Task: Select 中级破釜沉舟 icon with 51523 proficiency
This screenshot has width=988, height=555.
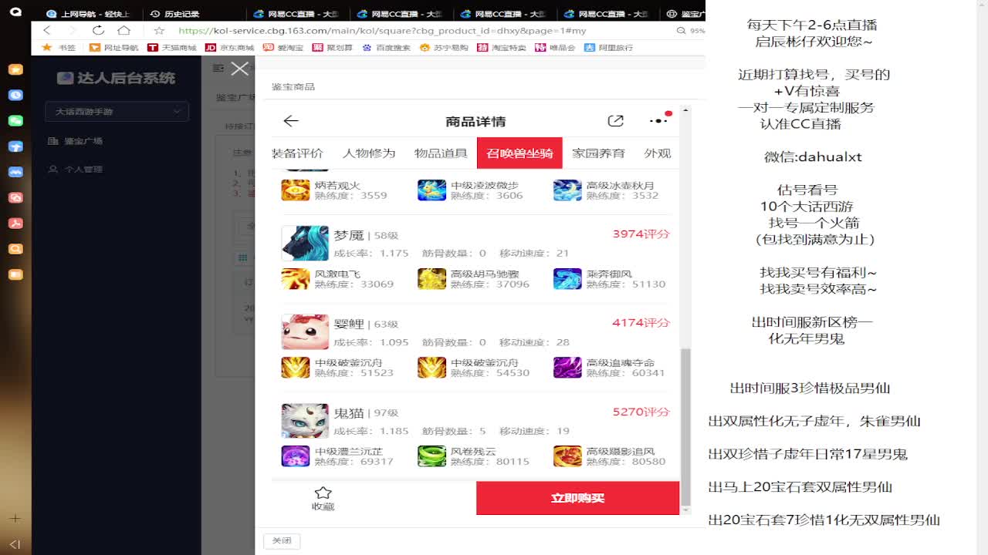Action: (x=295, y=367)
